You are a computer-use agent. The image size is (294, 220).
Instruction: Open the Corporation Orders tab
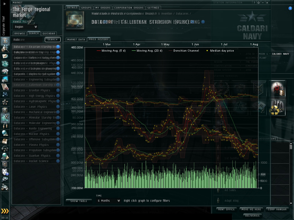coord(129,8)
